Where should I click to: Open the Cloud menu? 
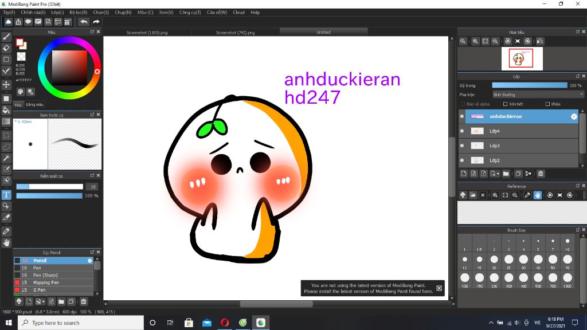238,13
